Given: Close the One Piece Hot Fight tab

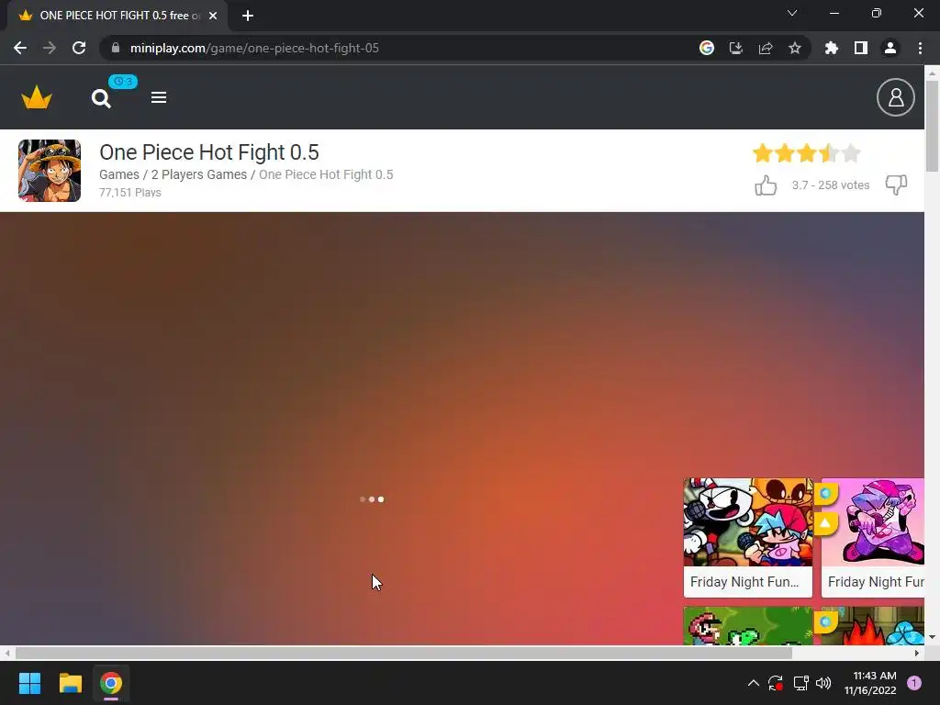Looking at the screenshot, I should [x=213, y=16].
